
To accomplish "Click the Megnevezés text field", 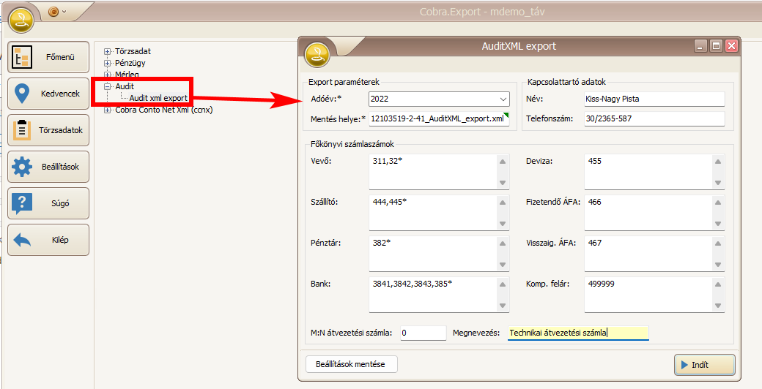I will pos(578,333).
